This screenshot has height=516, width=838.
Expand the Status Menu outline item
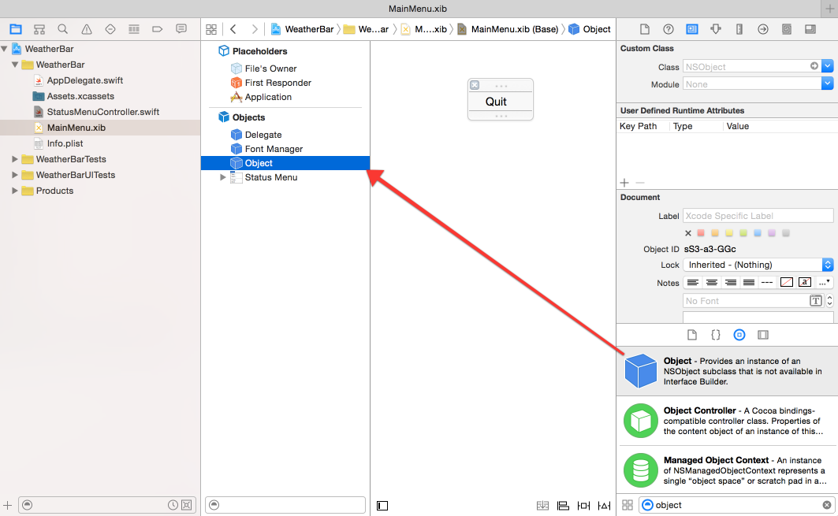223,176
